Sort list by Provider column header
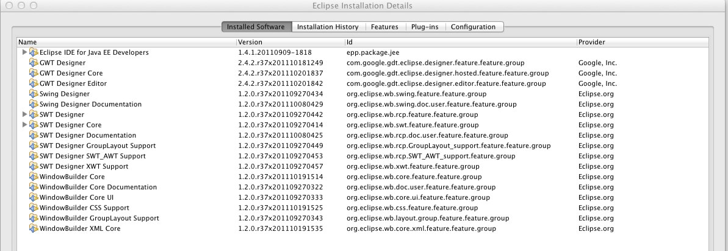Image resolution: width=728 pixels, height=251 pixels. click(643, 42)
